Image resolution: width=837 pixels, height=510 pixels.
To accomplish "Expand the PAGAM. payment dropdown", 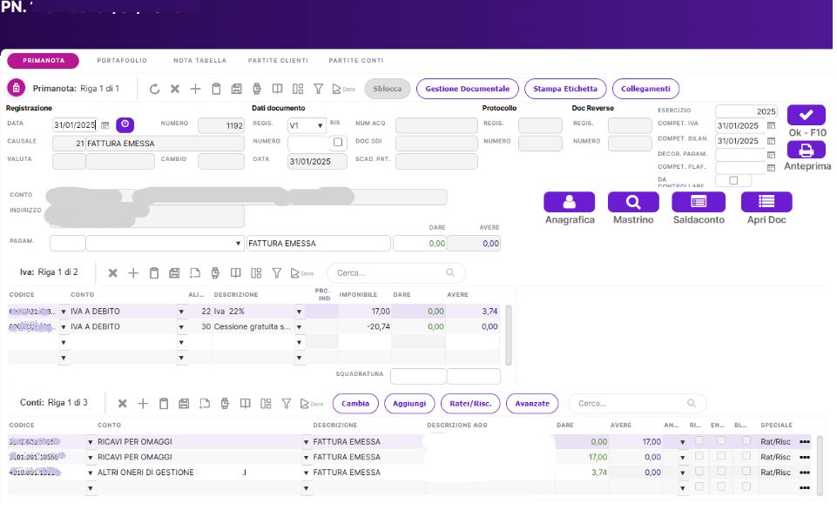I will click(x=238, y=244).
